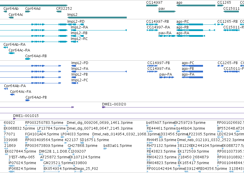
Task: Select the pav gene arrow glyph
Action: pos(167,11)
